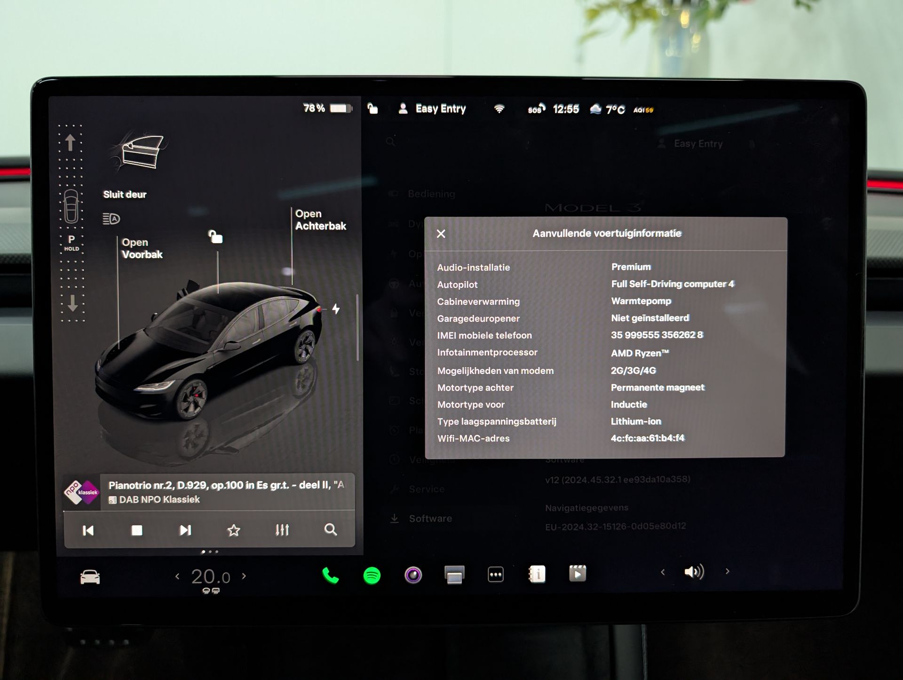The height and width of the screenshot is (680, 903).
Task: Mute audio using the speaker icon
Action: click(694, 572)
